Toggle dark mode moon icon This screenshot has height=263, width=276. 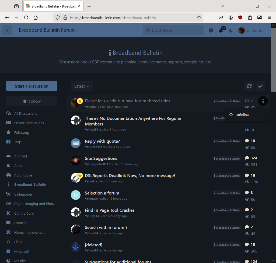[231, 31]
